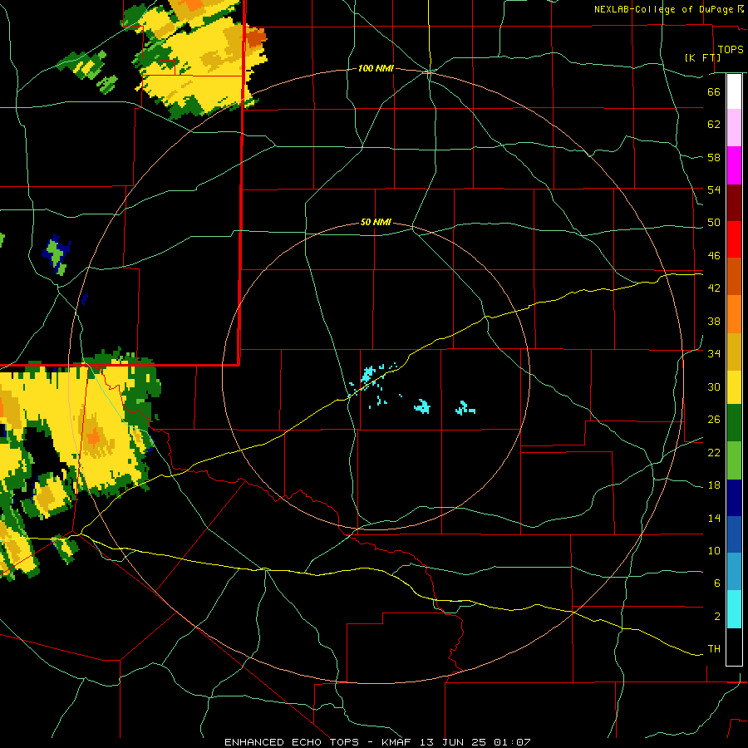Click the 100 NMI range ring label
Screen dimensions: 748x748
(x=376, y=68)
